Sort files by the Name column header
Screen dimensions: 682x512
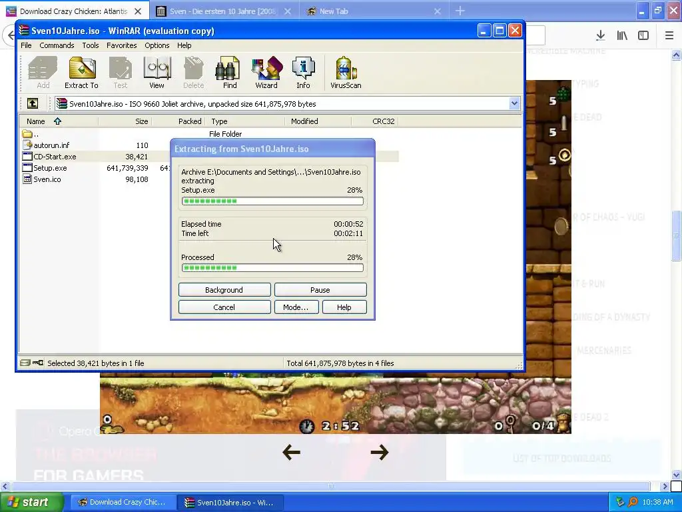point(59,121)
